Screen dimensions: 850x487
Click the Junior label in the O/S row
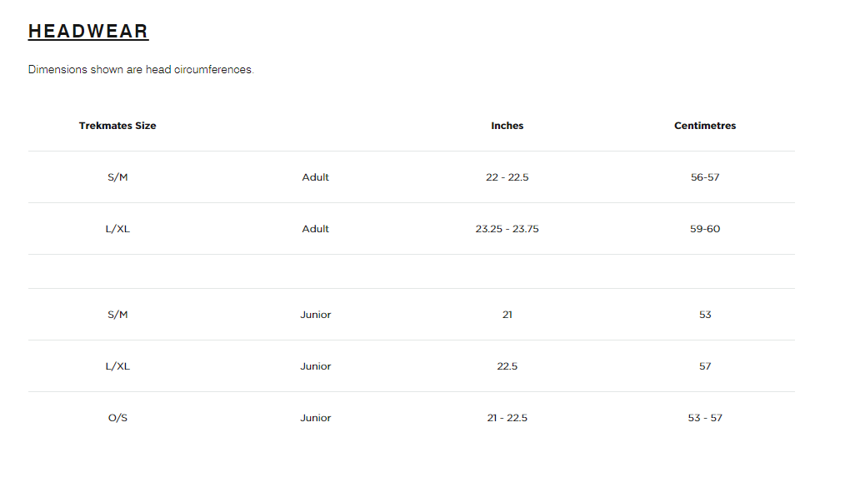pyautogui.click(x=316, y=418)
